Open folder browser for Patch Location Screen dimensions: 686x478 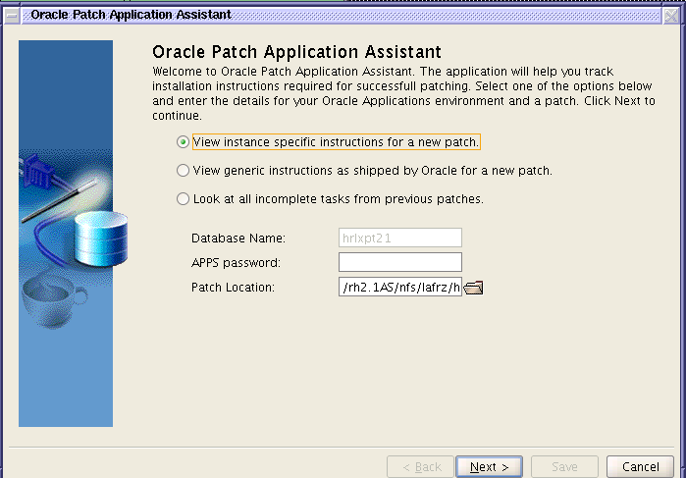[x=473, y=288]
